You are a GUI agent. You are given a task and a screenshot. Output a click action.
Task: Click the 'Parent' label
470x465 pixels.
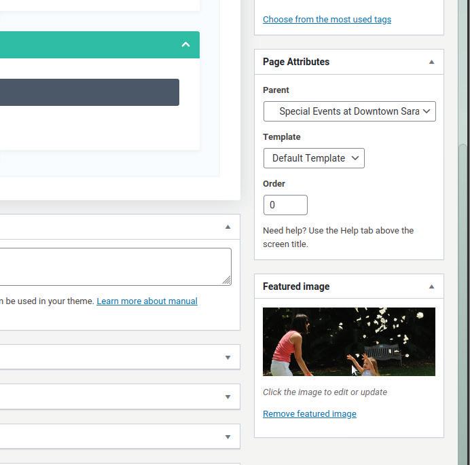click(276, 90)
